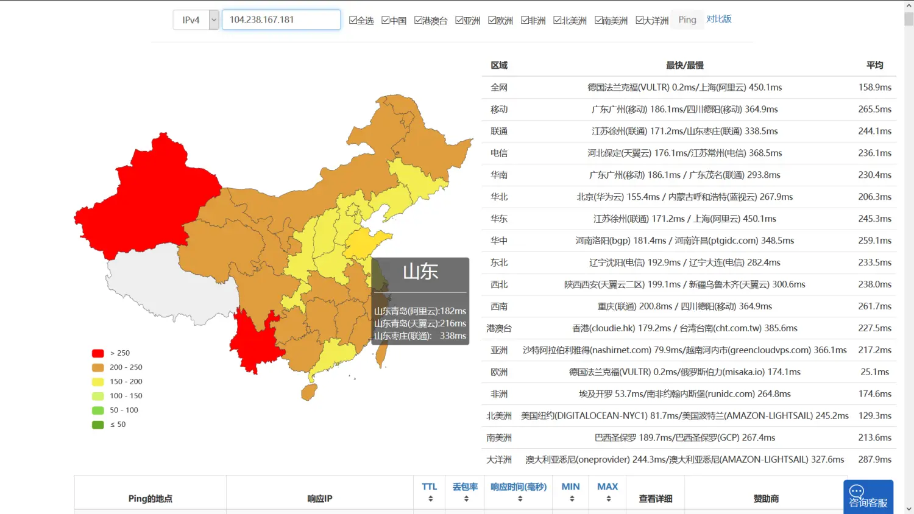Sort by MIN column arrows

click(x=571, y=499)
